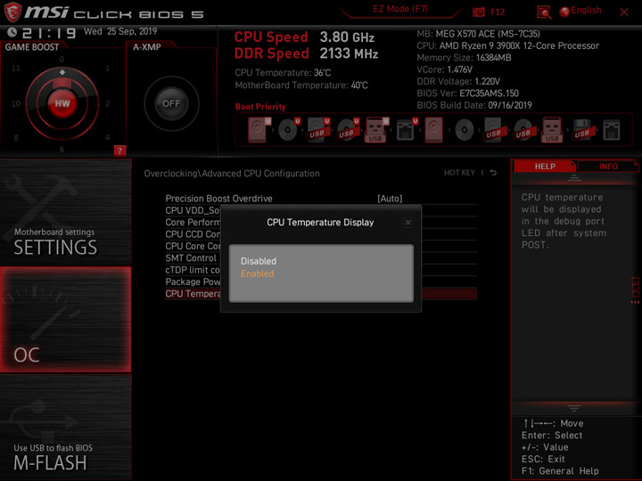642x481 pixels.
Task: Switch to EZ Mode (F7)
Action: click(400, 10)
